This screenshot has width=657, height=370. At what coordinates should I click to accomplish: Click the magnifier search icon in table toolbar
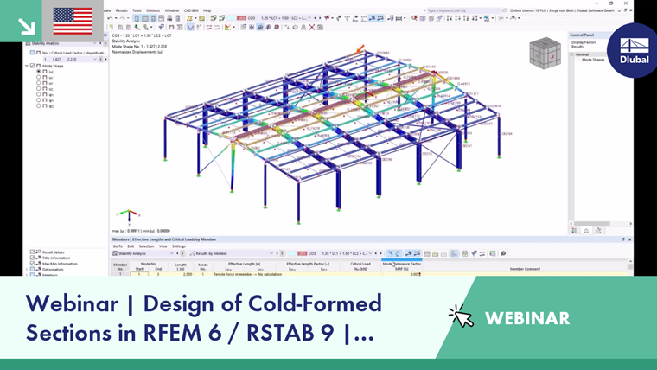pos(503,253)
